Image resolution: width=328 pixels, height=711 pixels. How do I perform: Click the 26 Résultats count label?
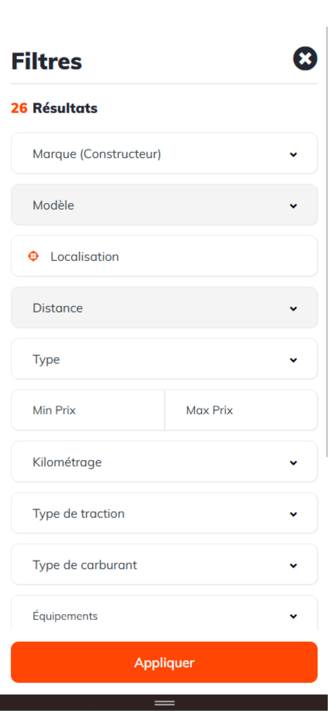(54, 108)
